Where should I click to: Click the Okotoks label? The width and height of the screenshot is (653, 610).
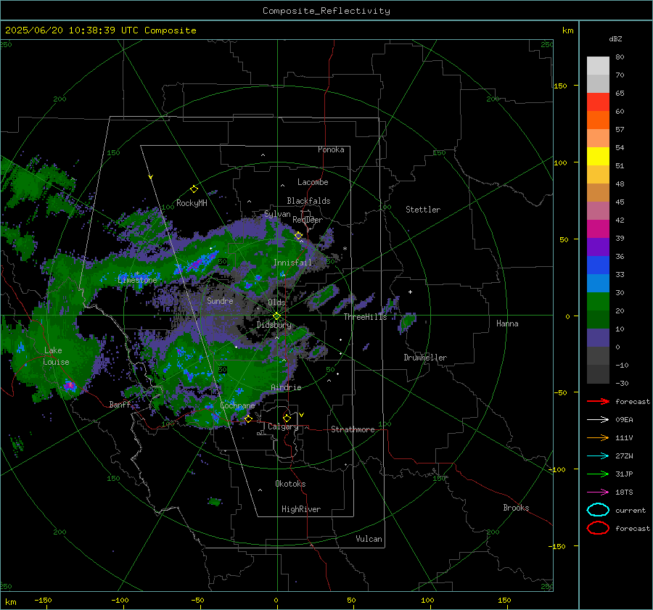(290, 484)
